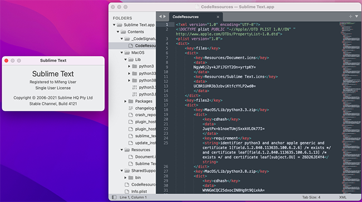Click the python3.8 binary file icon

coord(135,94)
